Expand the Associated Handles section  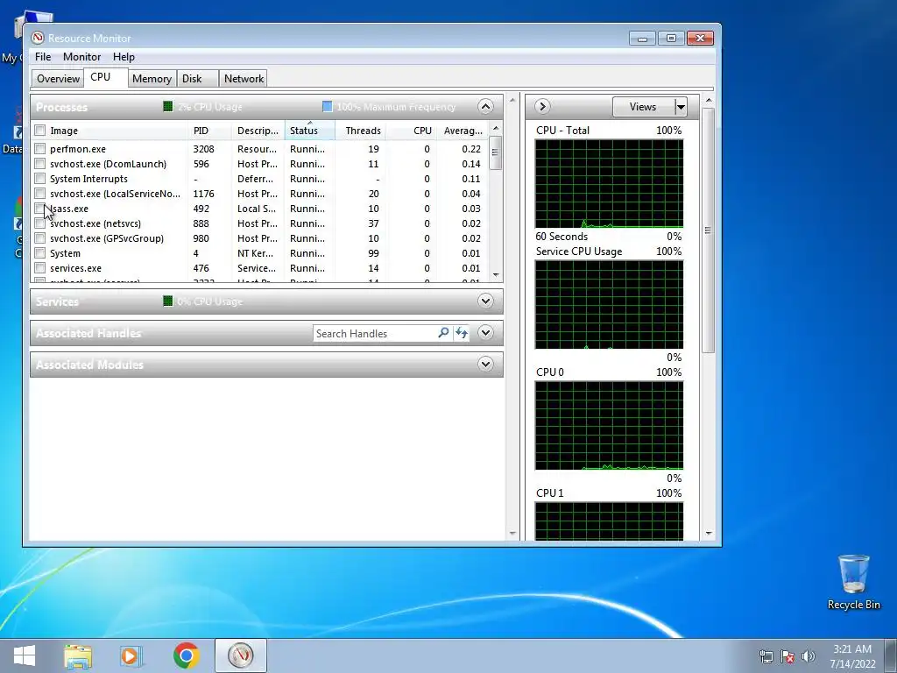point(485,332)
